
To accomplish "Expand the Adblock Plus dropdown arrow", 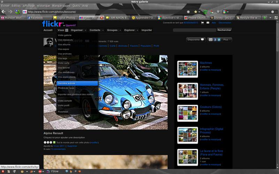I will (x=43, y=172).
